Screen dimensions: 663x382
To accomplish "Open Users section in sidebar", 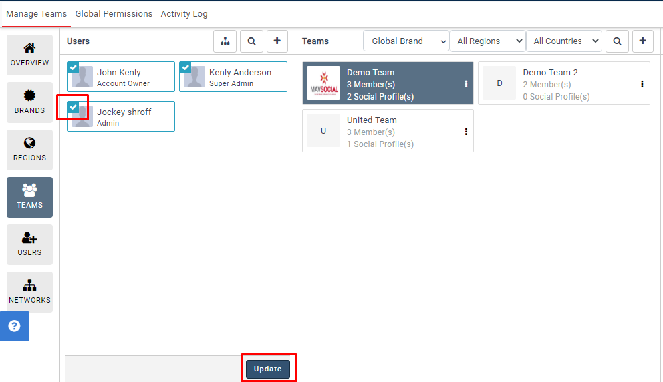I will pyautogui.click(x=29, y=244).
